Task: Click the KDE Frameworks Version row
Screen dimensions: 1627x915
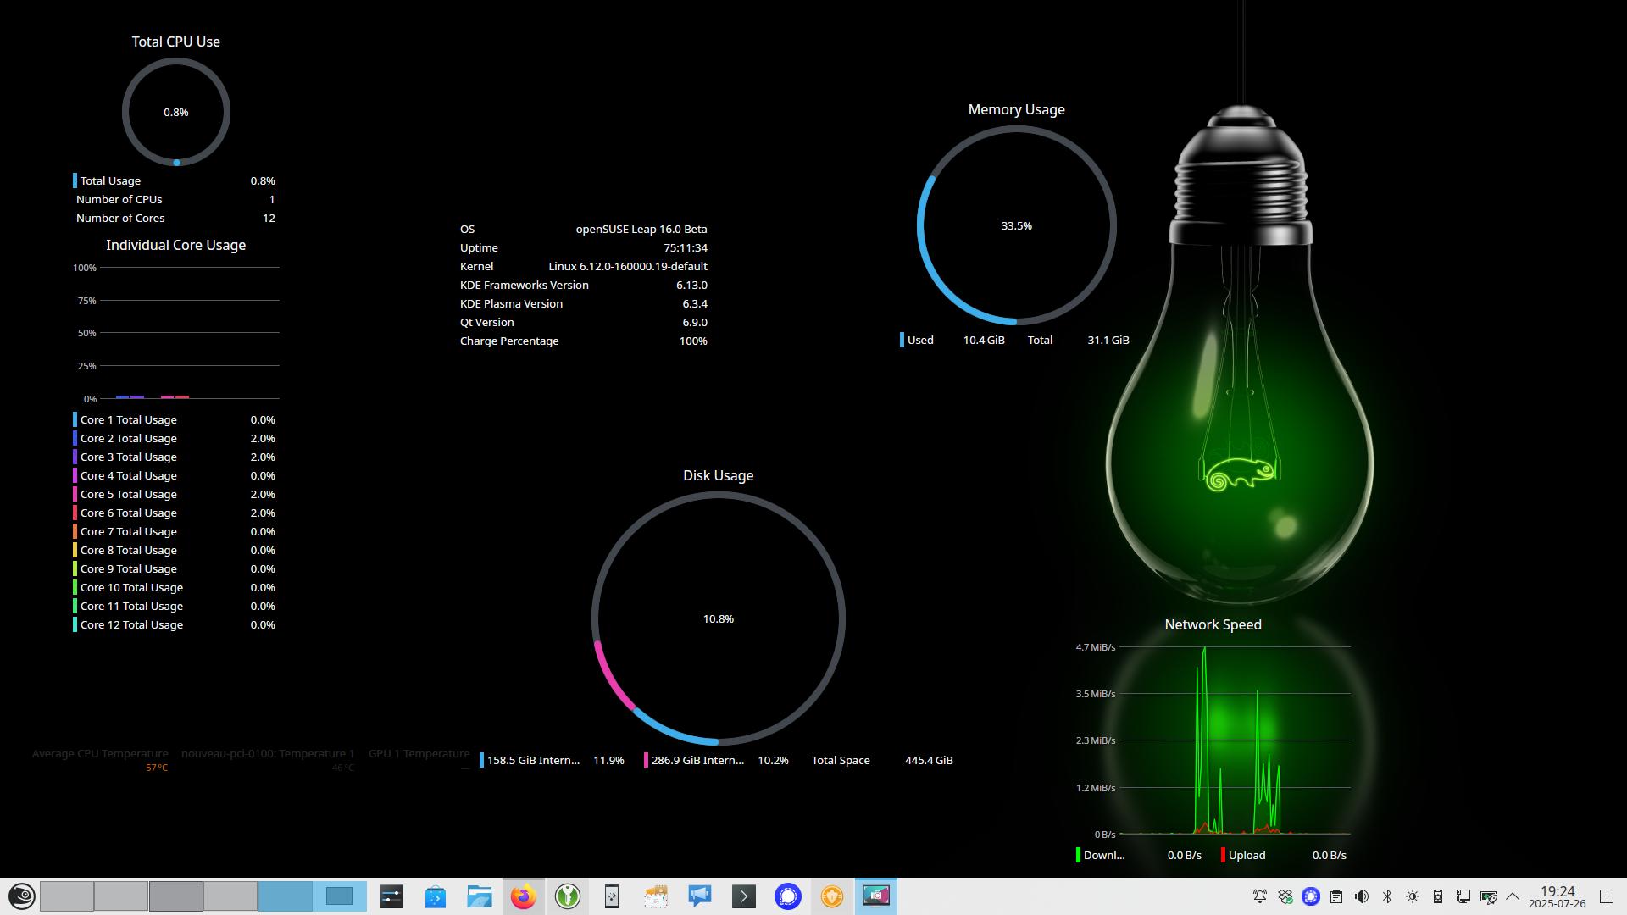Action: (583, 285)
